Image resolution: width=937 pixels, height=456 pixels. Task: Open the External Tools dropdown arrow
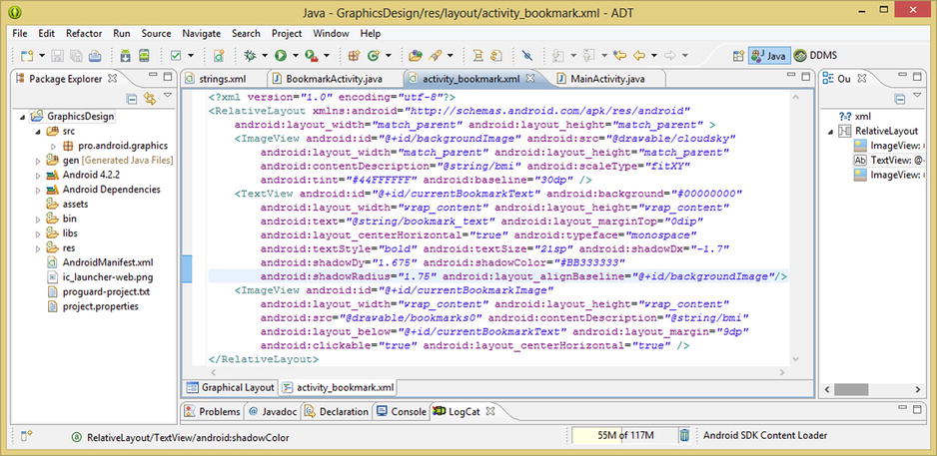tap(327, 56)
